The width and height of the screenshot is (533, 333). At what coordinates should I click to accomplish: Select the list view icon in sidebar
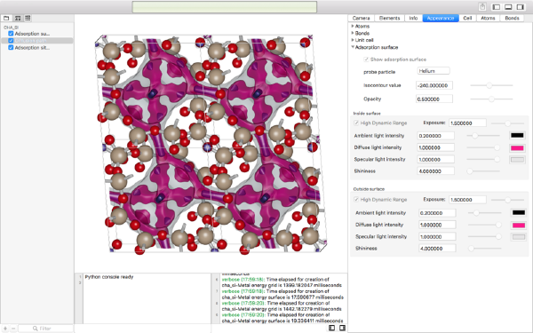point(28,18)
